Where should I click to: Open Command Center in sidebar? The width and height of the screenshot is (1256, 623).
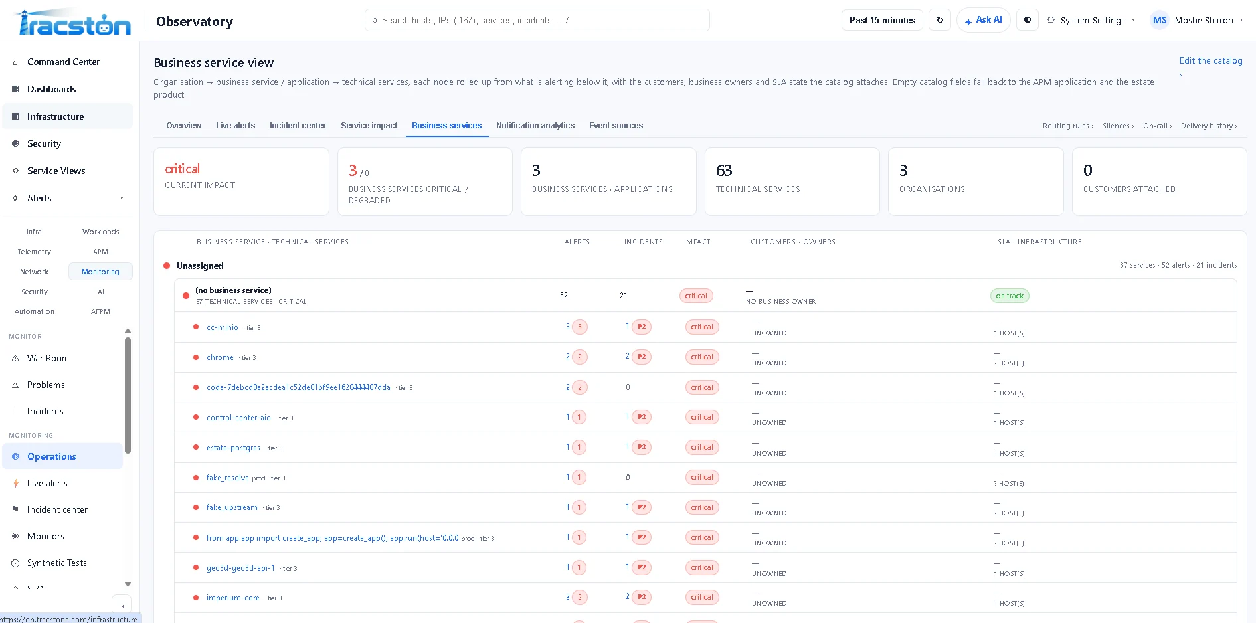pyautogui.click(x=67, y=62)
